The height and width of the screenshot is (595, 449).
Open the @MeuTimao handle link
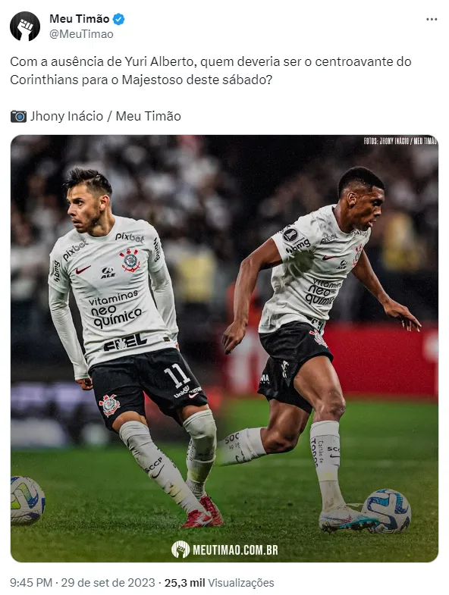click(x=81, y=34)
